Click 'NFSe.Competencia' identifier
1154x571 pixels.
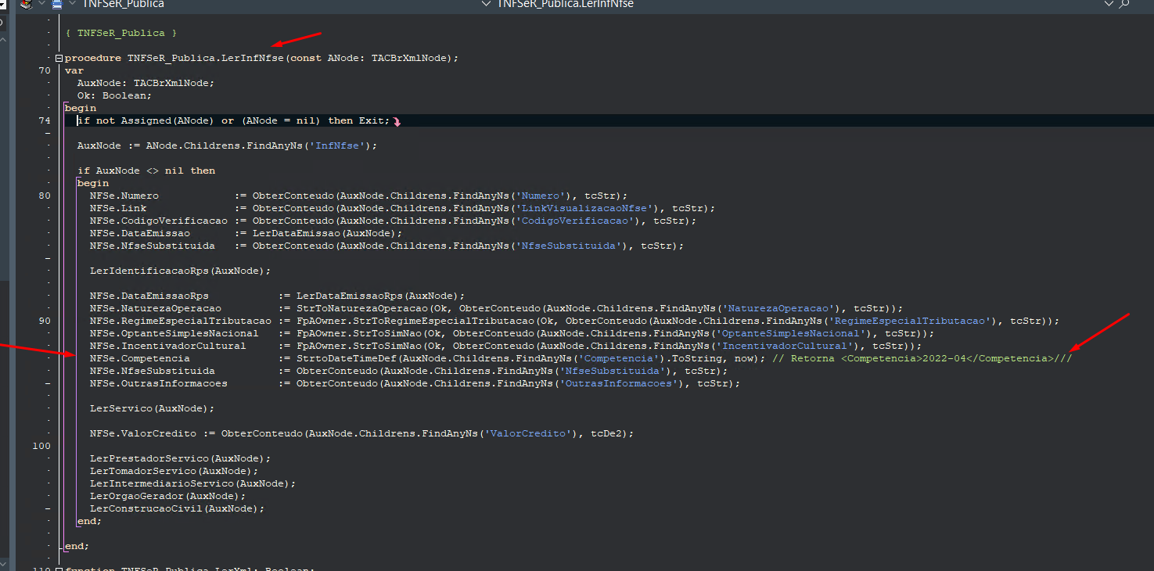tap(139, 358)
